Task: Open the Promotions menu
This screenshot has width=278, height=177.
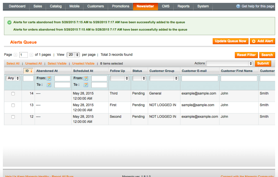Action: [121, 6]
